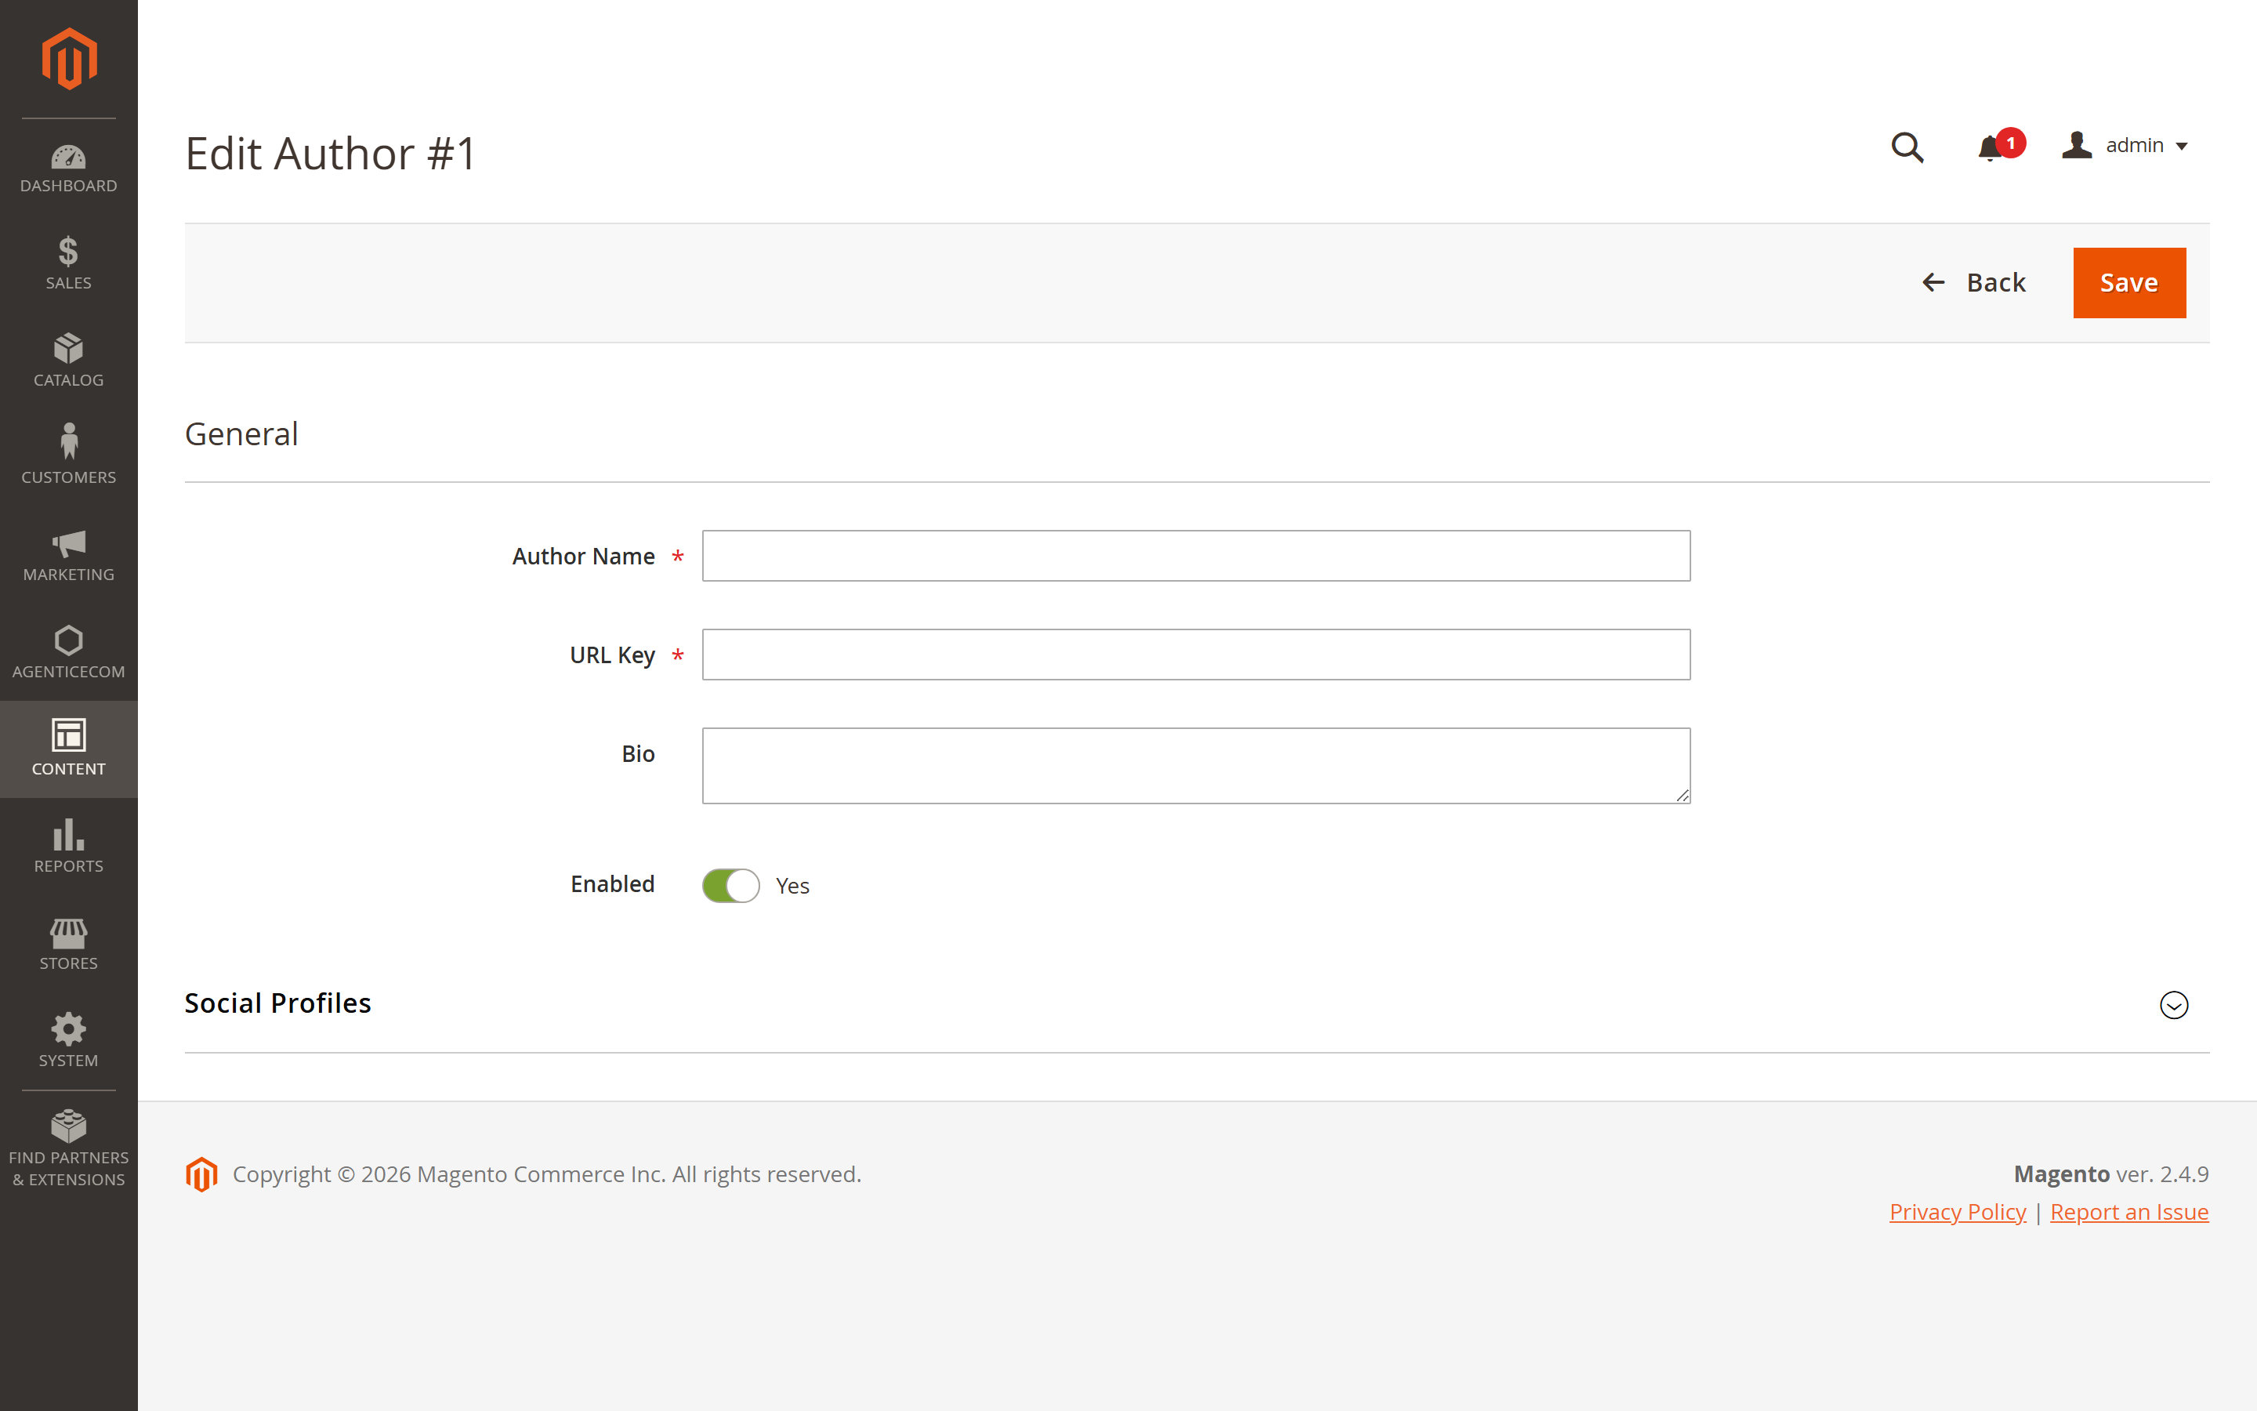Open the AgenticEcom menu
The image size is (2257, 1411).
tap(69, 651)
